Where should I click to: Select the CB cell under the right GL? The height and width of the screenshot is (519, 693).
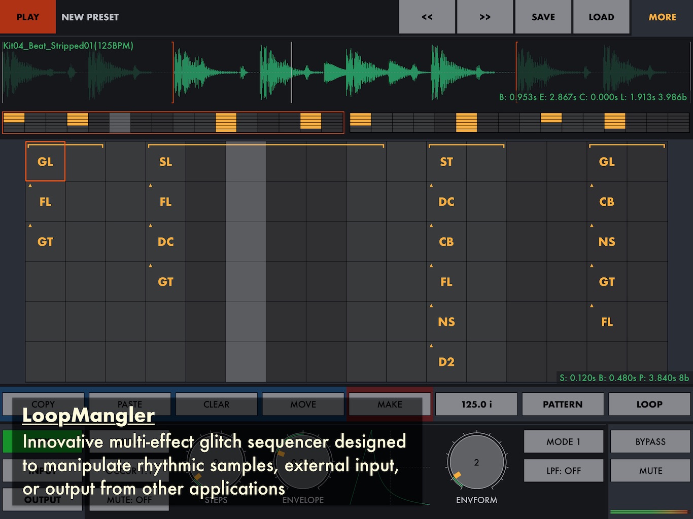[x=607, y=202]
